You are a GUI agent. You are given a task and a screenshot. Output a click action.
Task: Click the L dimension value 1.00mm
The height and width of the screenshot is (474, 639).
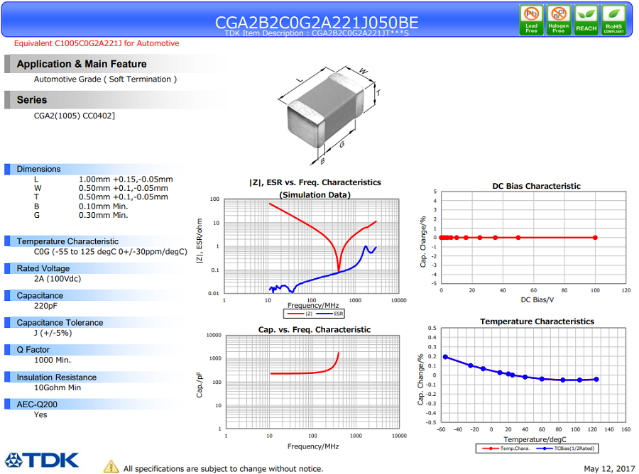[x=126, y=180]
